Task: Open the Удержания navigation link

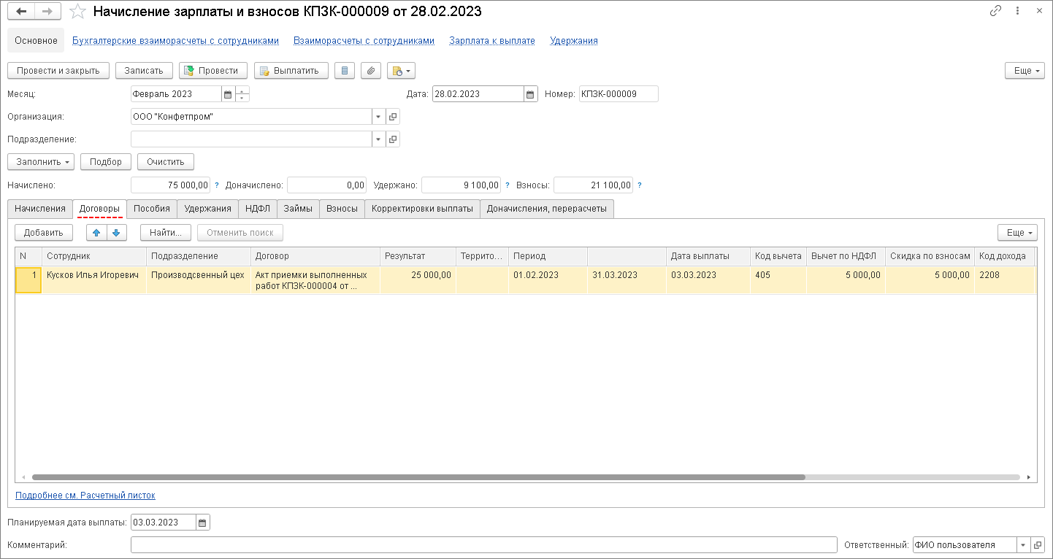Action: pos(574,41)
